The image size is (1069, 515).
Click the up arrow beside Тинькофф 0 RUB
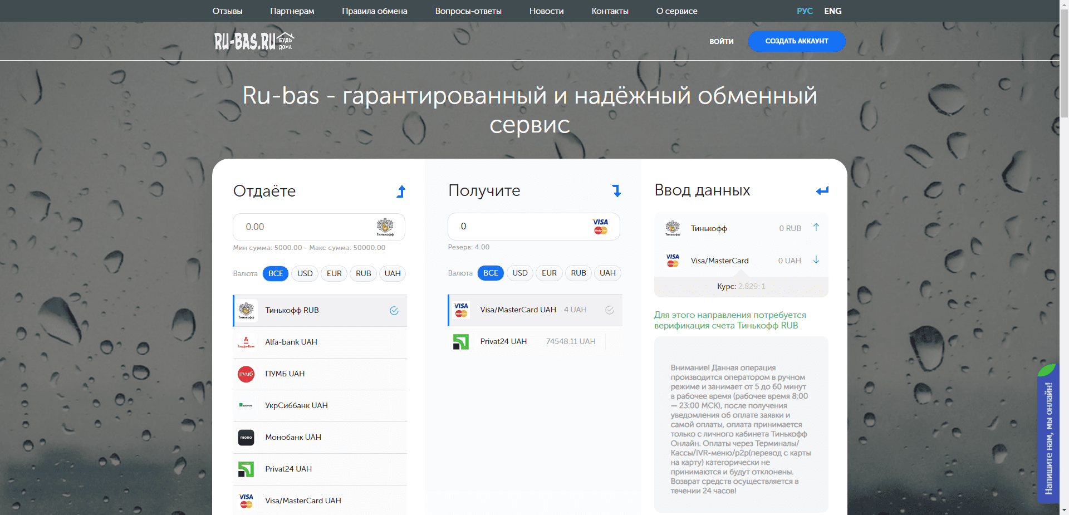[816, 227]
